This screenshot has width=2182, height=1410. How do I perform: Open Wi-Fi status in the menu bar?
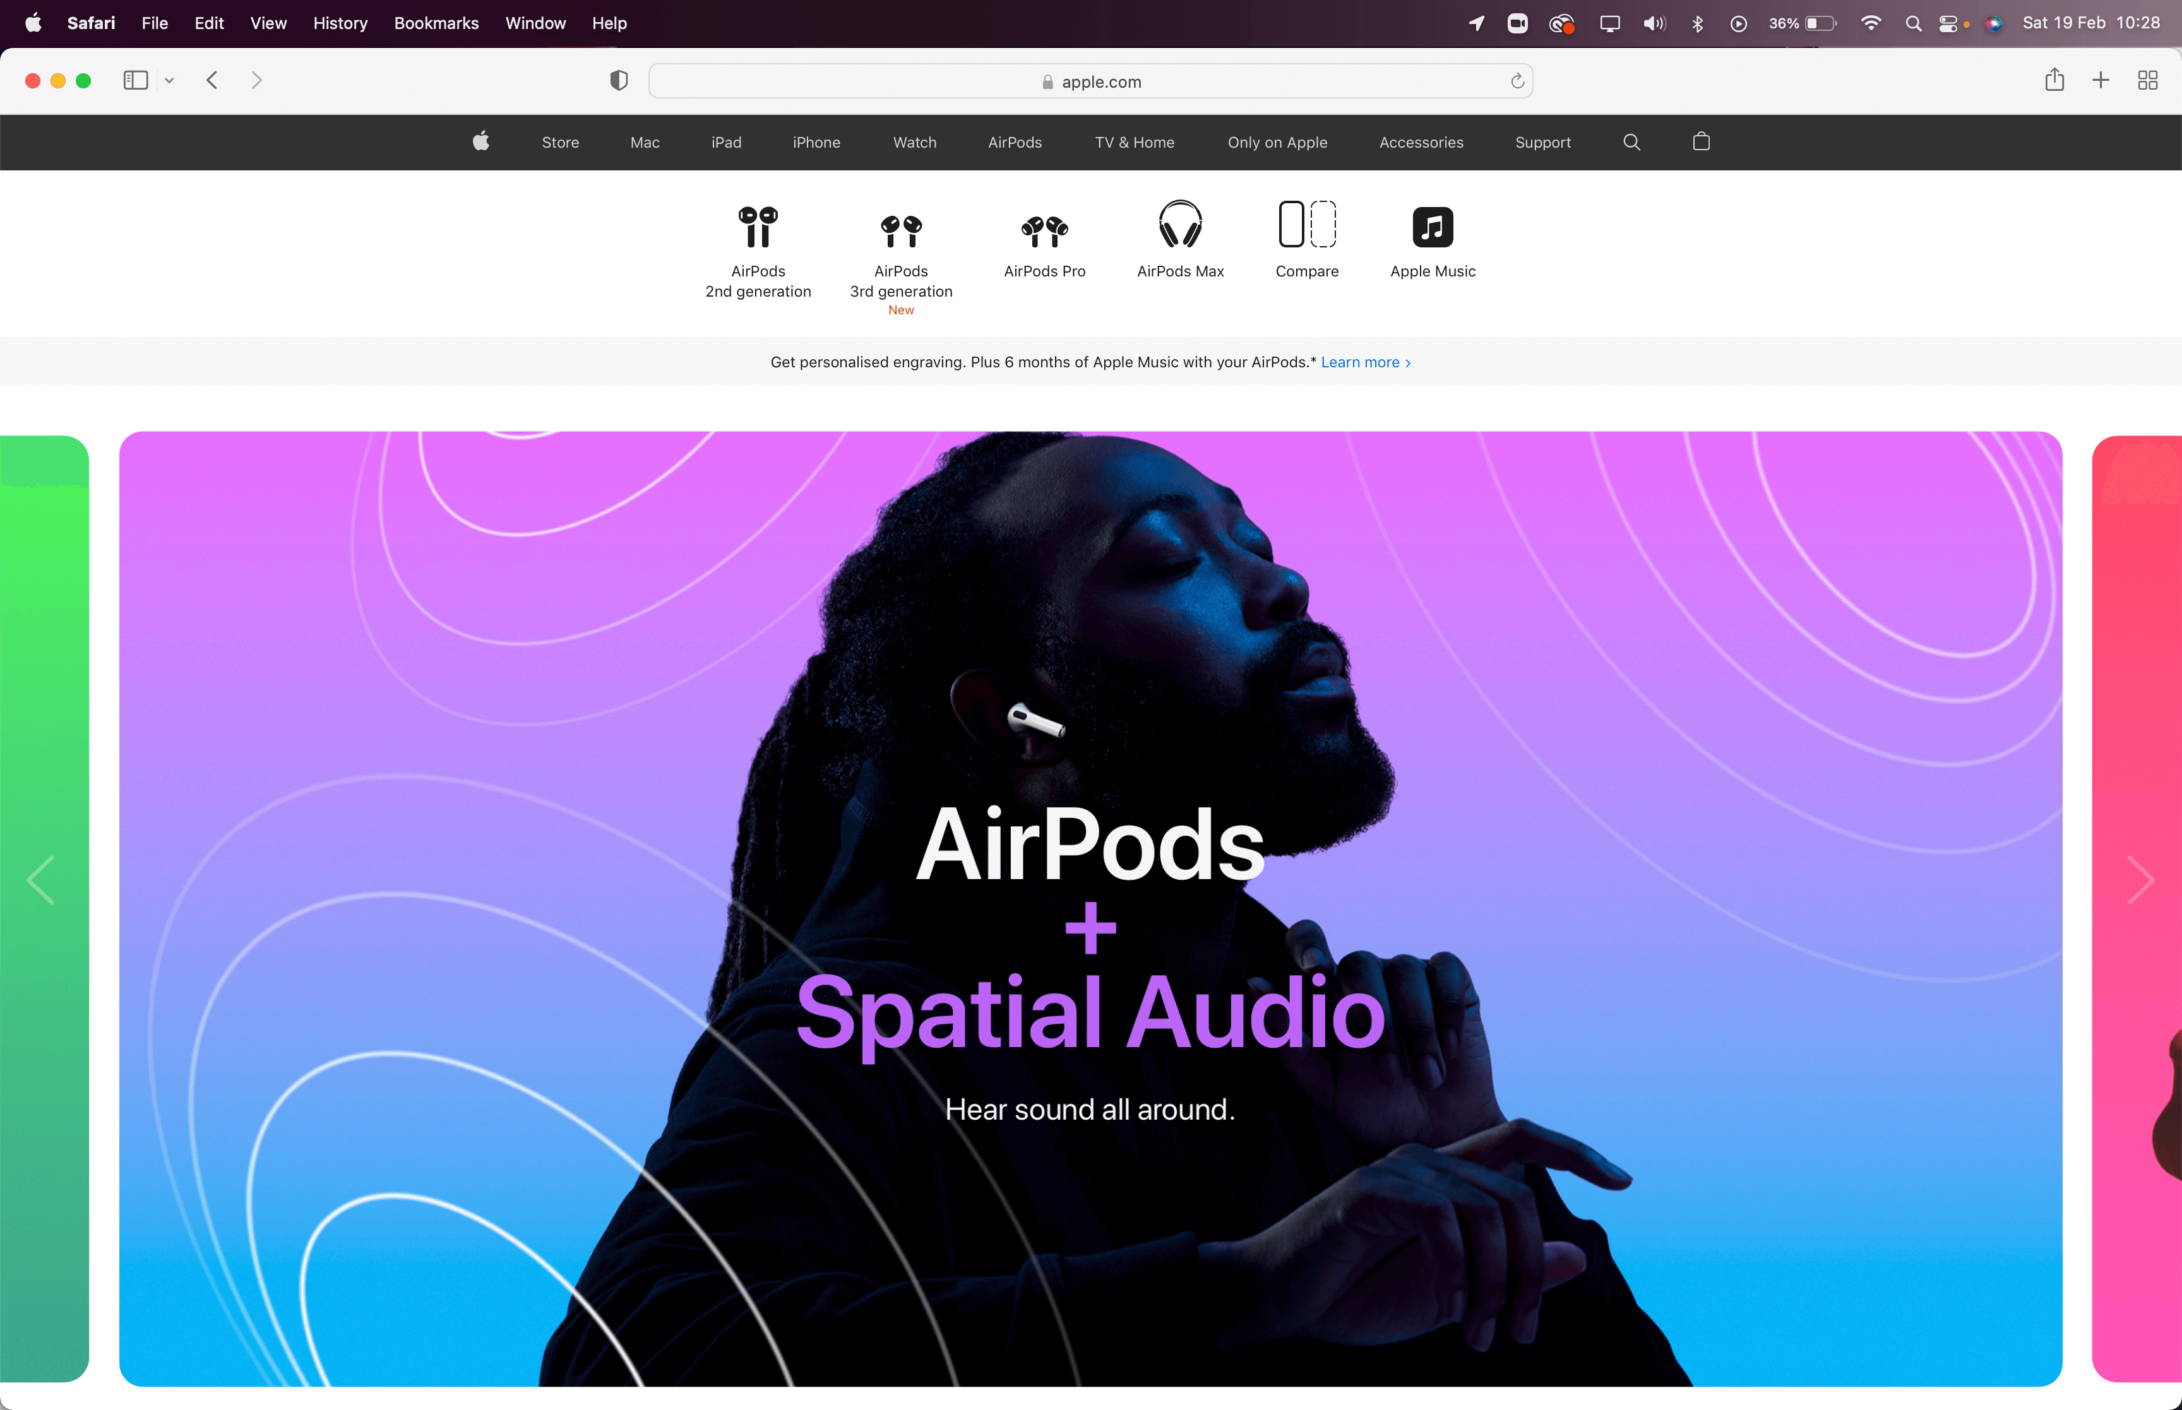tap(1871, 24)
